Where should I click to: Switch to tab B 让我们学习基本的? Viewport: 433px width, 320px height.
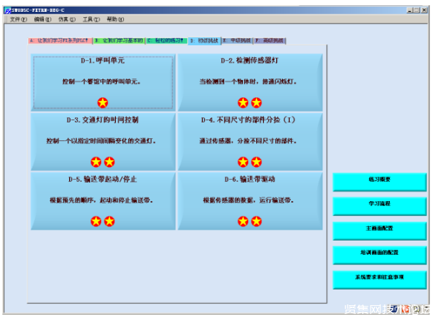pos(119,41)
